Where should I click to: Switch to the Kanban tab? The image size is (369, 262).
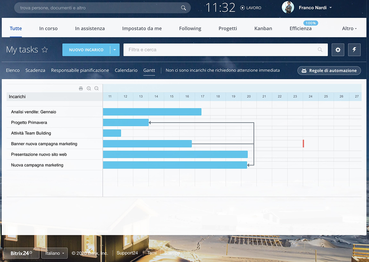[263, 28]
